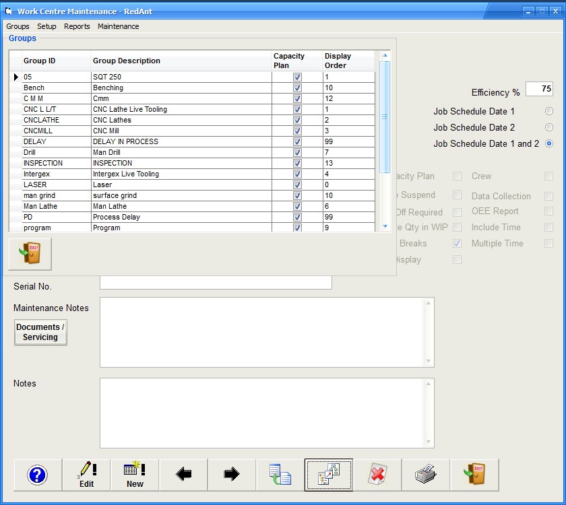
Task: Open the Maintenance menu
Action: tap(118, 26)
